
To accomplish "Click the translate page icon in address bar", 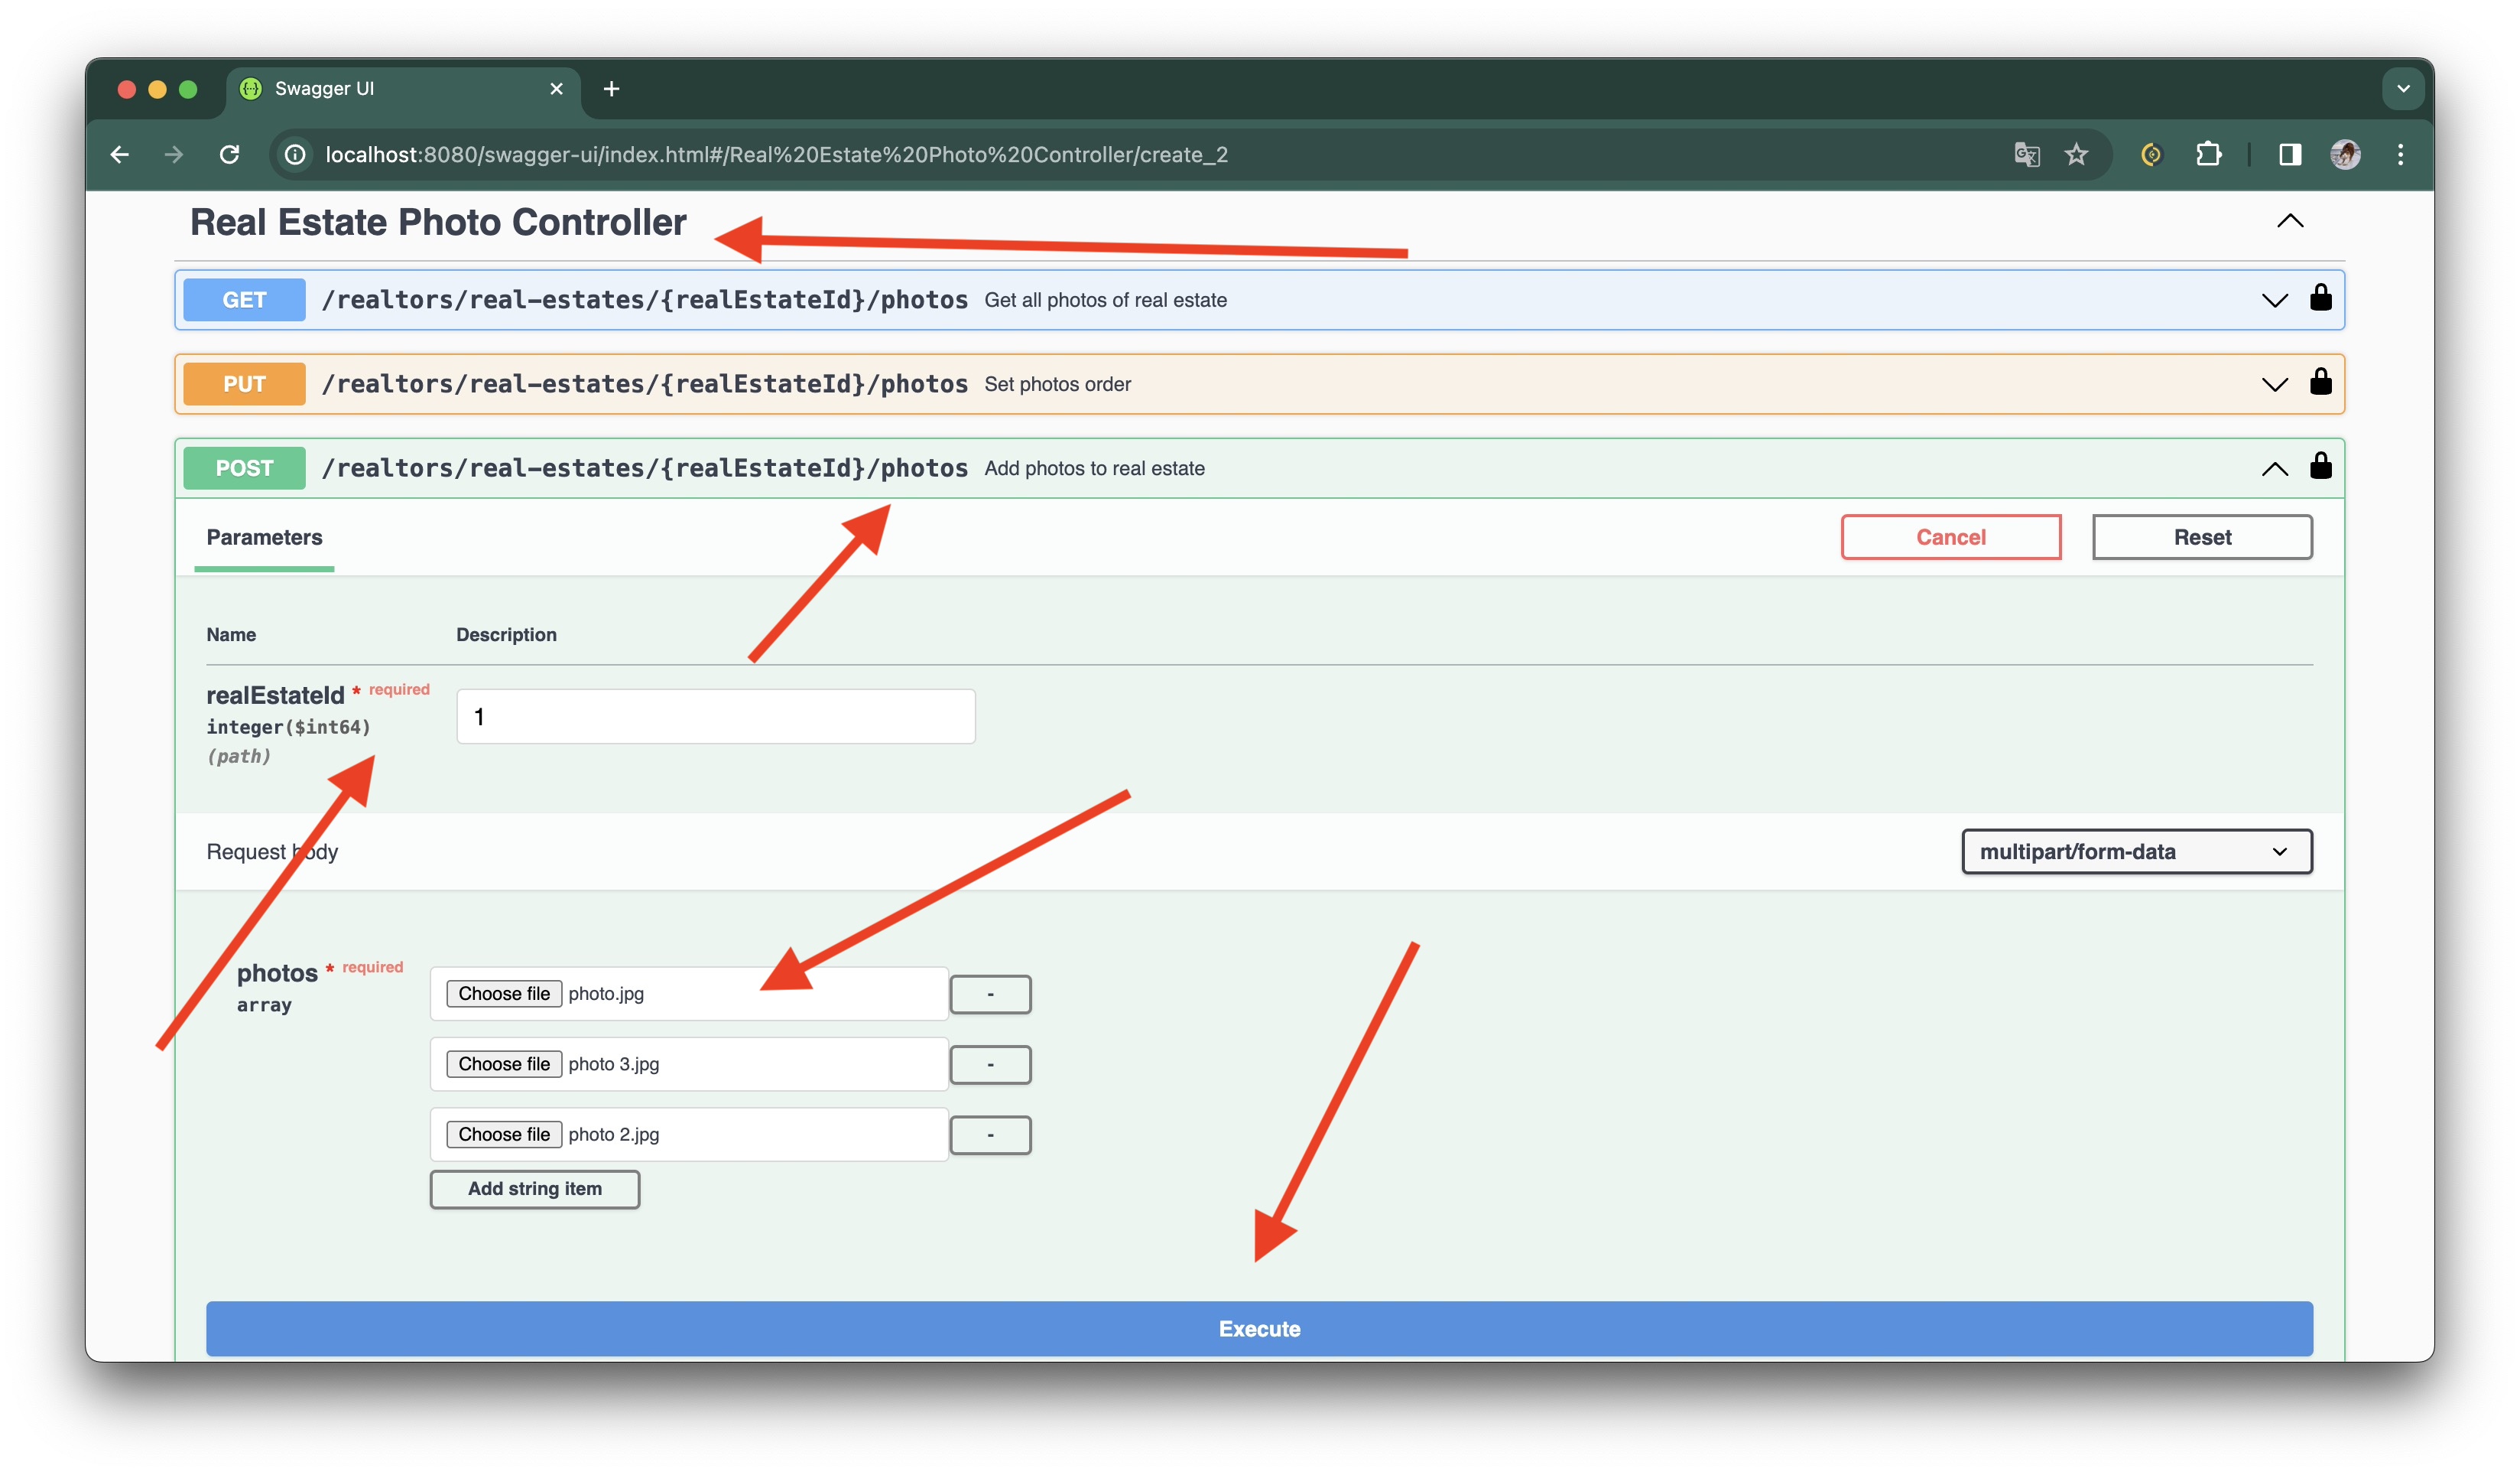I will point(2026,154).
